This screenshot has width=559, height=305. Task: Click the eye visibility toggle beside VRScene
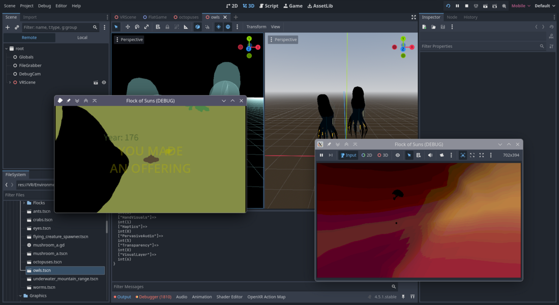(104, 82)
